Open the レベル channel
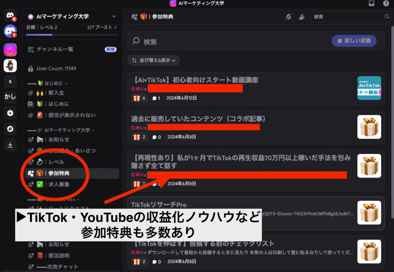Image resolution: width=394 pixels, height=272 pixels. [x=72, y=162]
